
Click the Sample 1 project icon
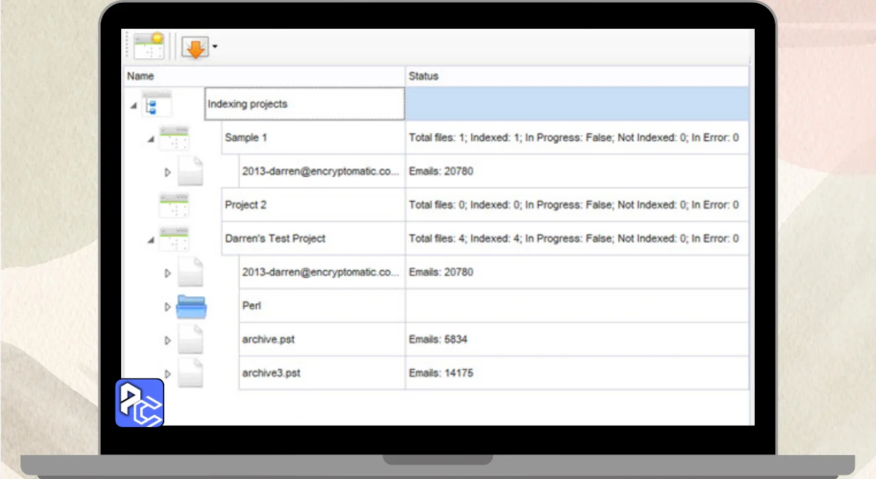tap(174, 138)
